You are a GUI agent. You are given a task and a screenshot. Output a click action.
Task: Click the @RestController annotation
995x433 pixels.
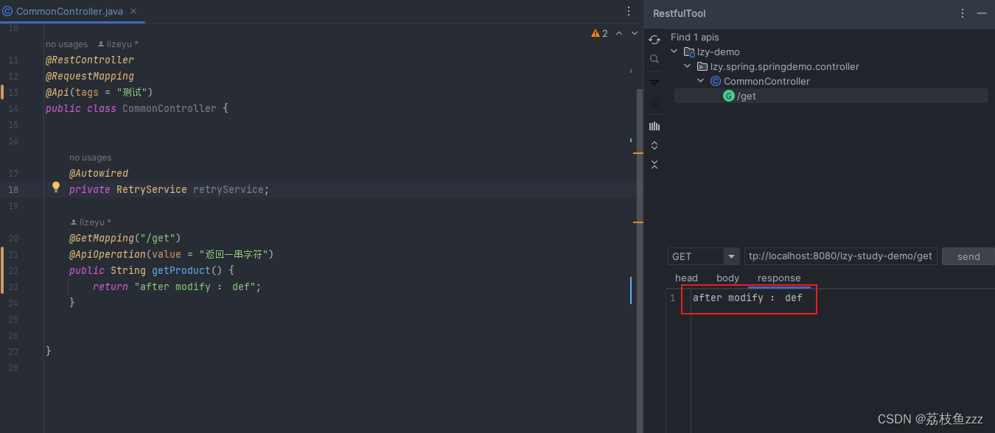pos(90,60)
